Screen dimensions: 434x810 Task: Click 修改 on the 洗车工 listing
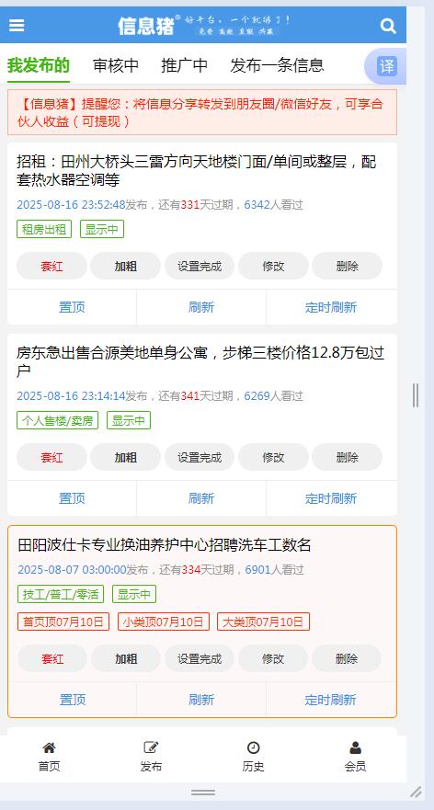[273, 658]
